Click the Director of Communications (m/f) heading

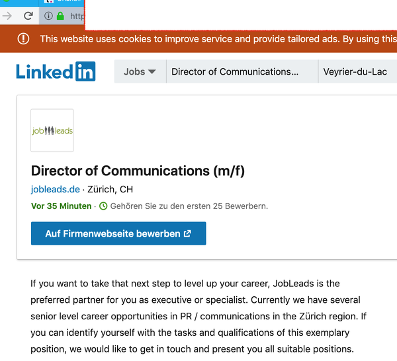tap(138, 171)
